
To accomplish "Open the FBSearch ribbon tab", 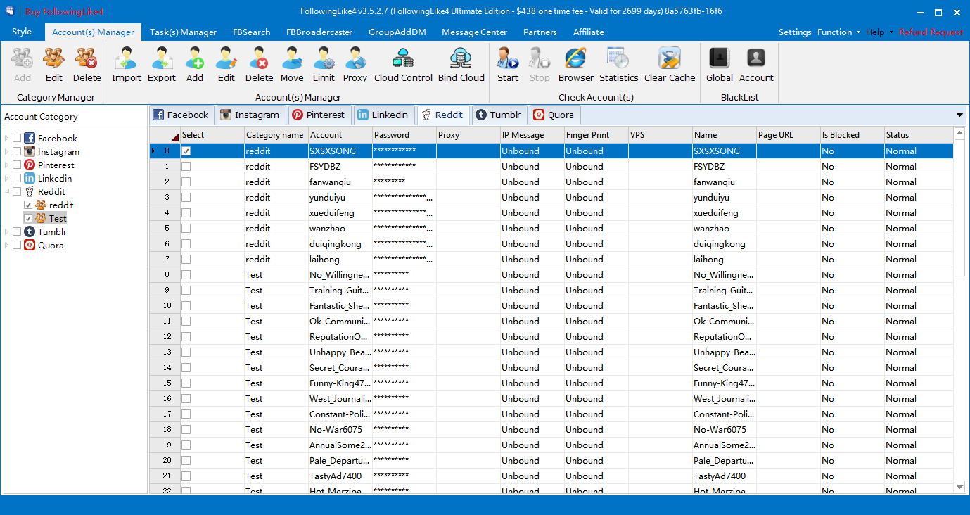I will (251, 32).
